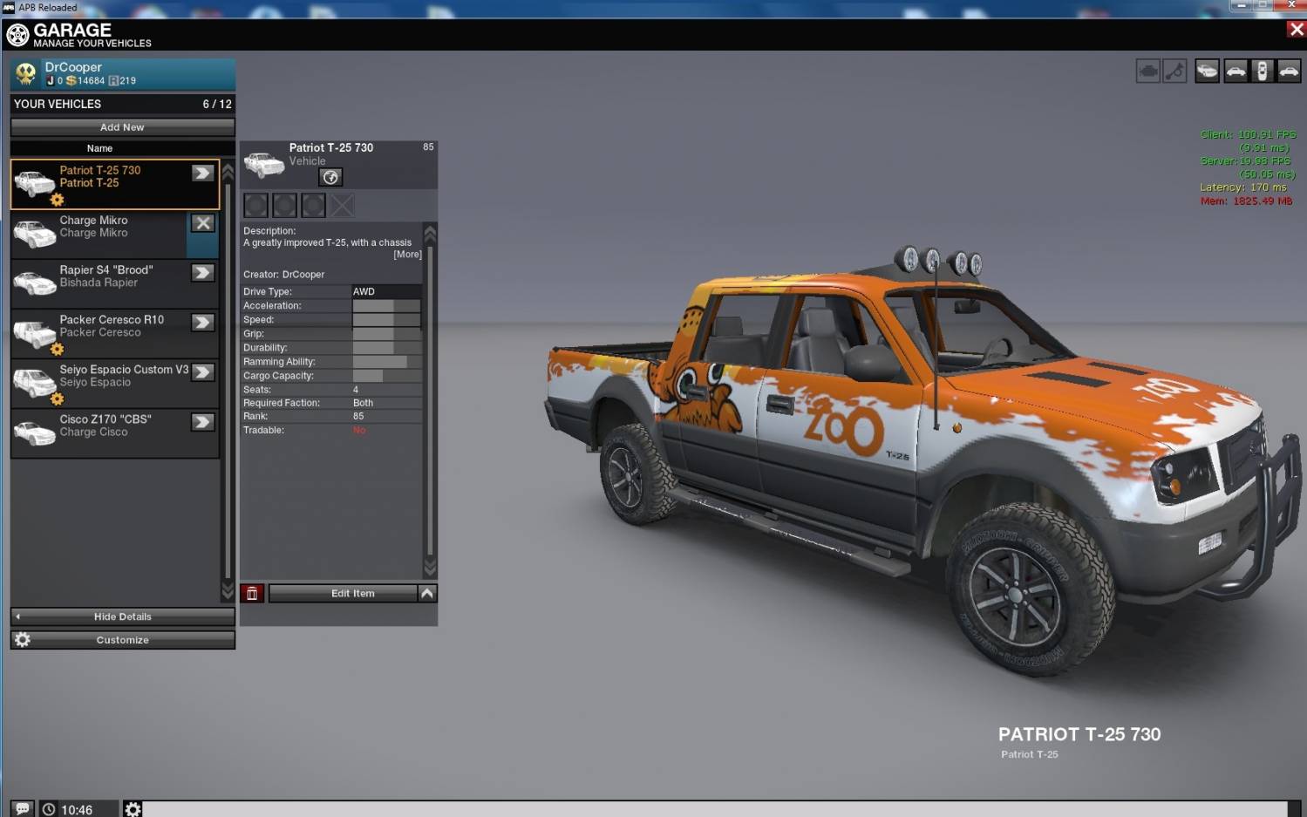Toggle the arrow on Cisco Z170 "CBS"
This screenshot has height=817, width=1307.
coord(203,422)
